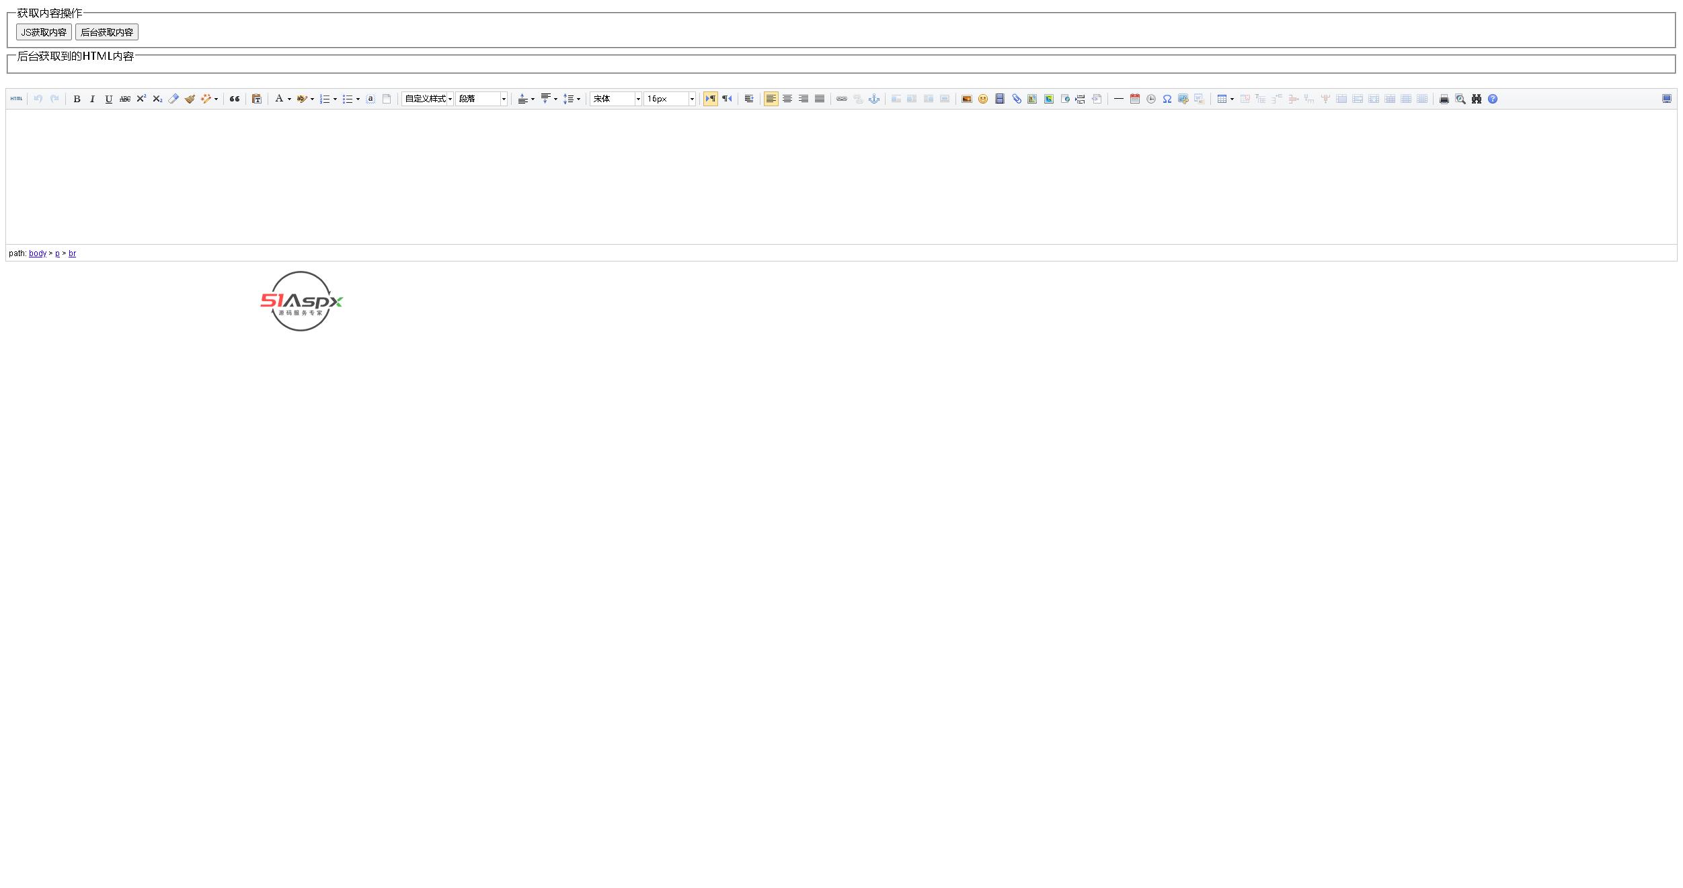This screenshot has height=888, width=1683.
Task: Click inside the editor text area
Action: (x=840, y=176)
